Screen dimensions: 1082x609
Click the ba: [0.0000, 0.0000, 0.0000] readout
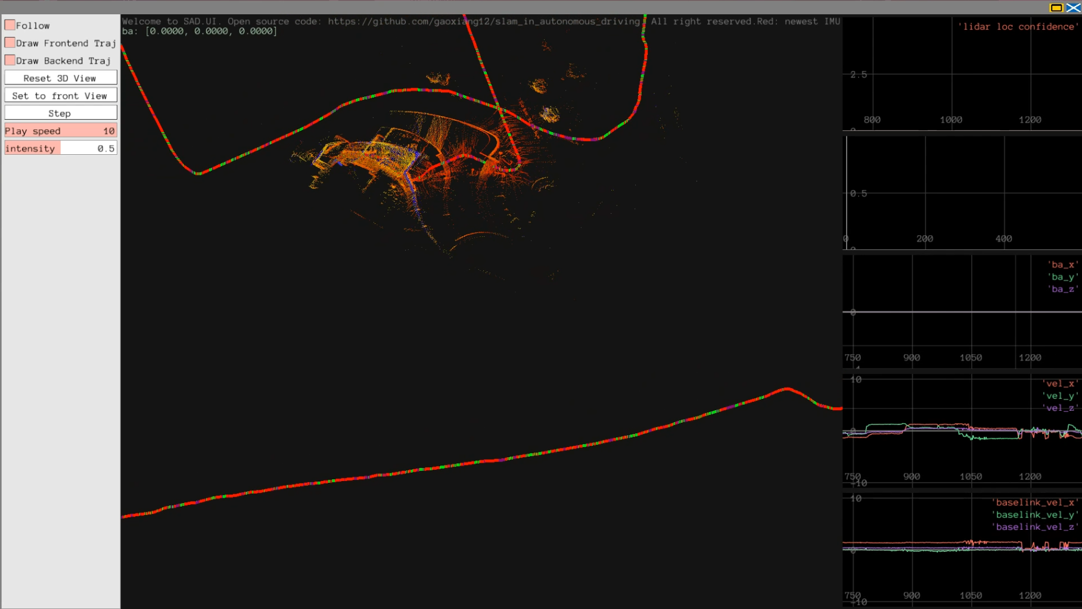[200, 31]
